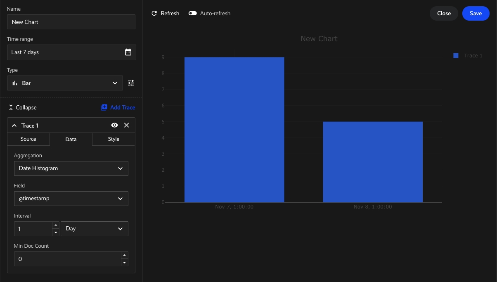Screen dimensions: 497x282
Task: Click the Close button
Action: [444, 13]
